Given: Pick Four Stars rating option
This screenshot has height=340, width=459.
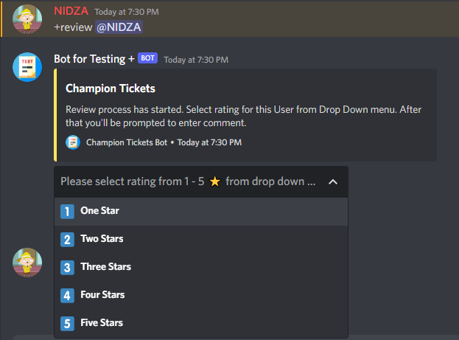Looking at the screenshot, I should coord(102,295).
